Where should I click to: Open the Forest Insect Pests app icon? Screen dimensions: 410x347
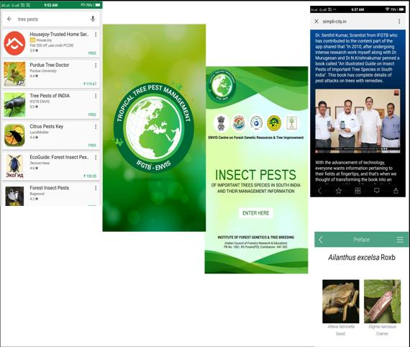click(14, 196)
